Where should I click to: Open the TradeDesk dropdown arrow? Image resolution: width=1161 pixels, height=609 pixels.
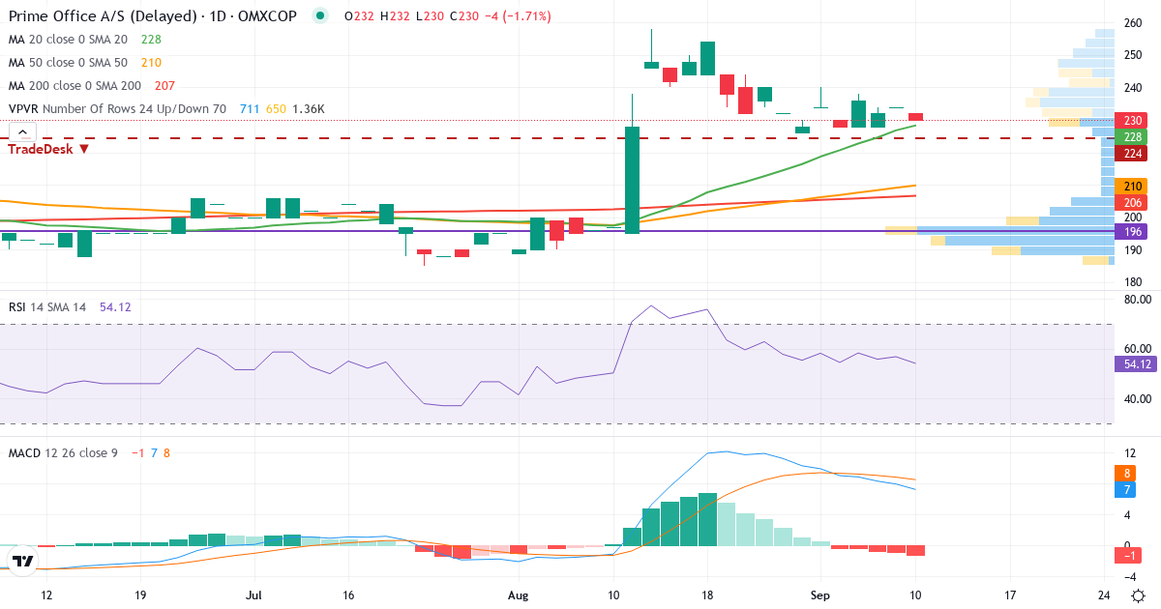click(84, 149)
